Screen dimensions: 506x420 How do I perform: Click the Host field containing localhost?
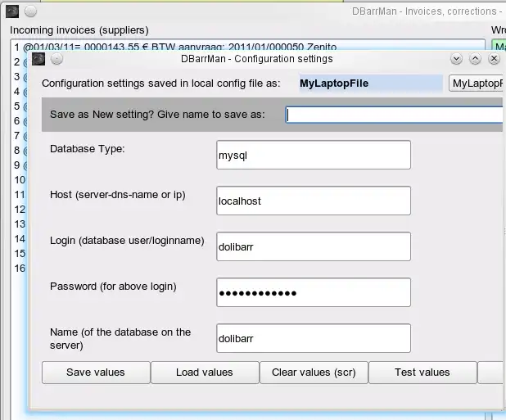click(x=314, y=201)
